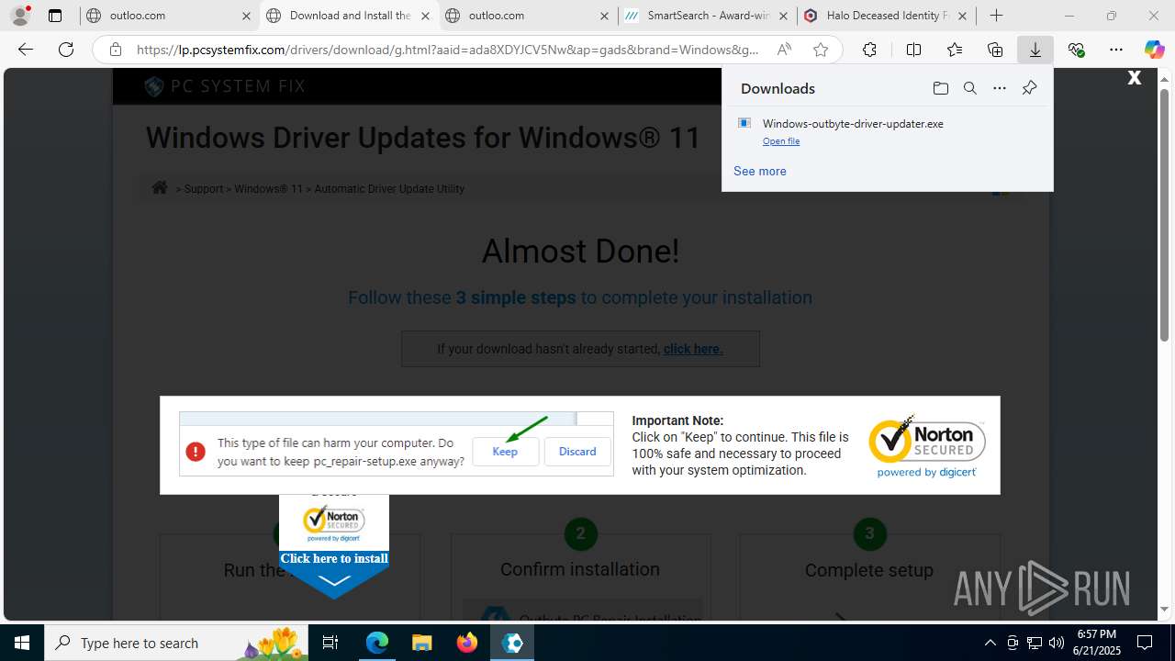Image resolution: width=1175 pixels, height=661 pixels.
Task: Open the Windows Start menu
Action: point(22,643)
